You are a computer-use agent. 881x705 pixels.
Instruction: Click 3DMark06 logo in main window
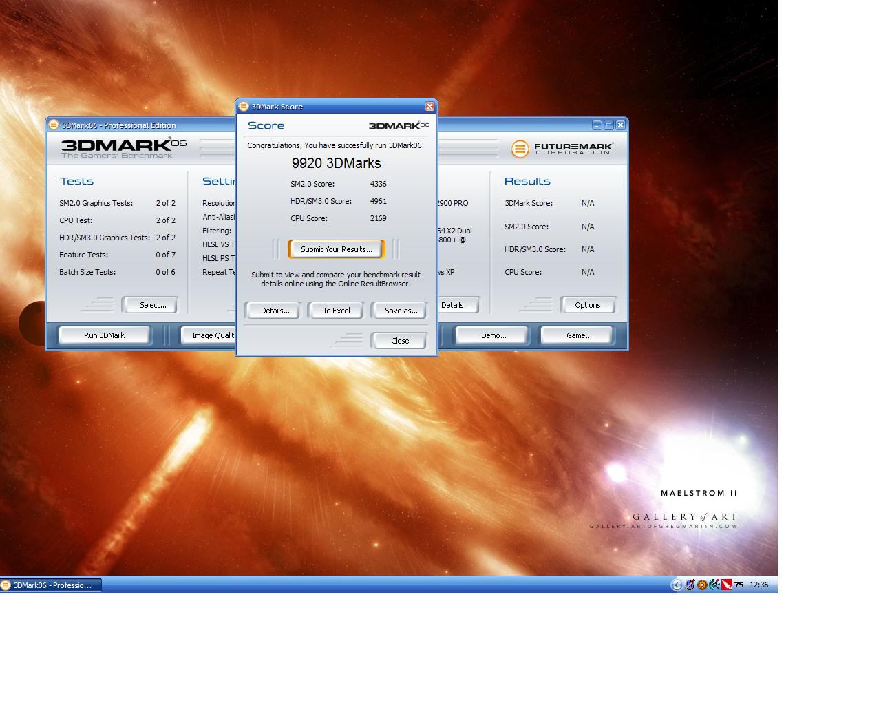[124, 147]
